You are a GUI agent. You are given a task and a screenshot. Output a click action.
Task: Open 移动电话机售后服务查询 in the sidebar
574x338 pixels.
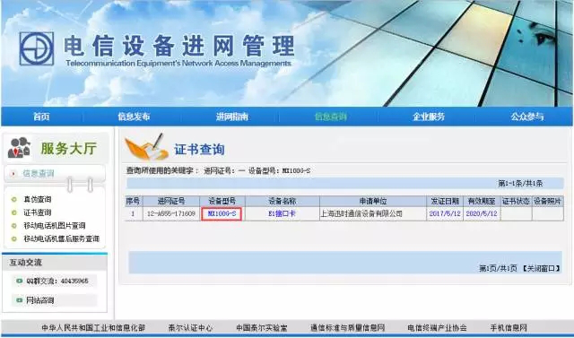click(x=62, y=238)
